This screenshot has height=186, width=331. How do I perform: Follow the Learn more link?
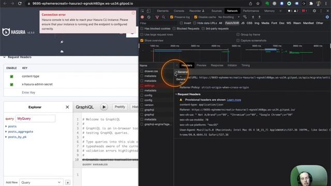click(x=234, y=100)
